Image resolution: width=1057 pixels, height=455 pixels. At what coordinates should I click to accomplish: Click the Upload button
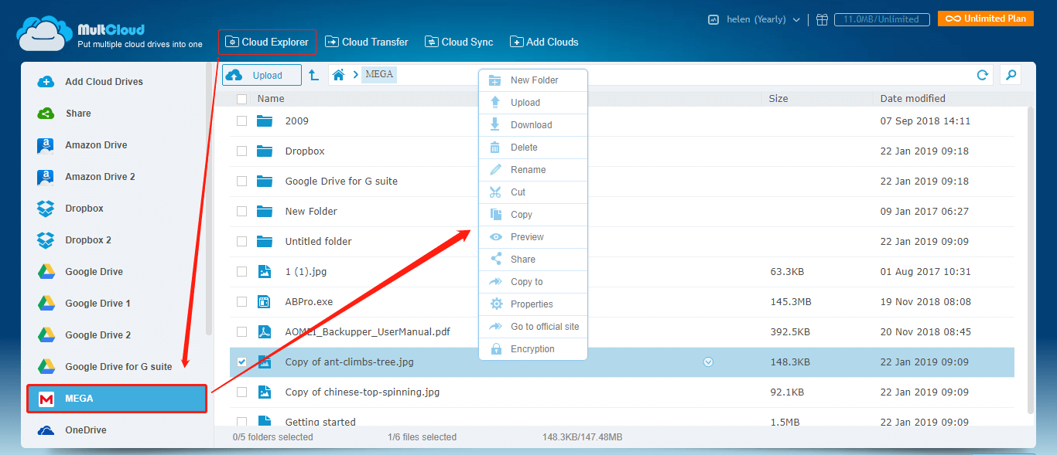coord(261,75)
